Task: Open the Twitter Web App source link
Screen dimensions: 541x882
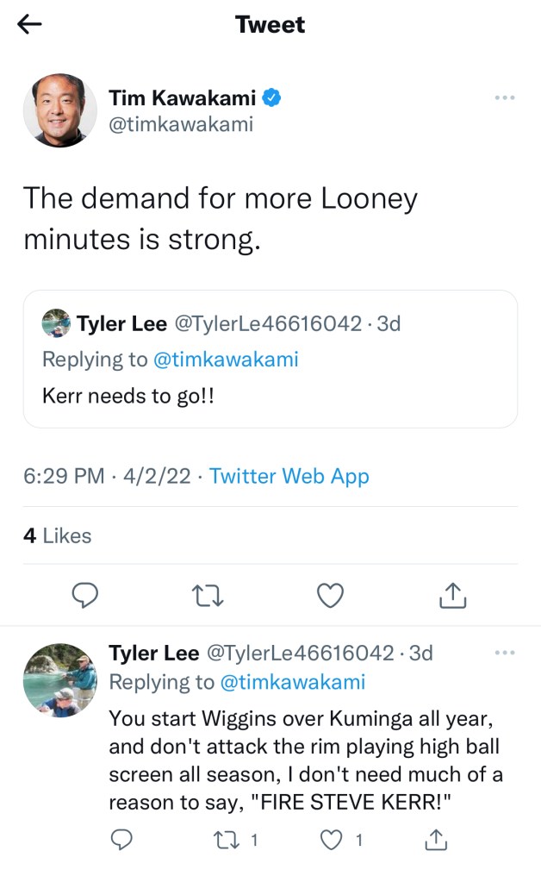Action: coord(289,476)
